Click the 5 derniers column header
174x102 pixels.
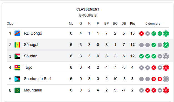coord(153,24)
